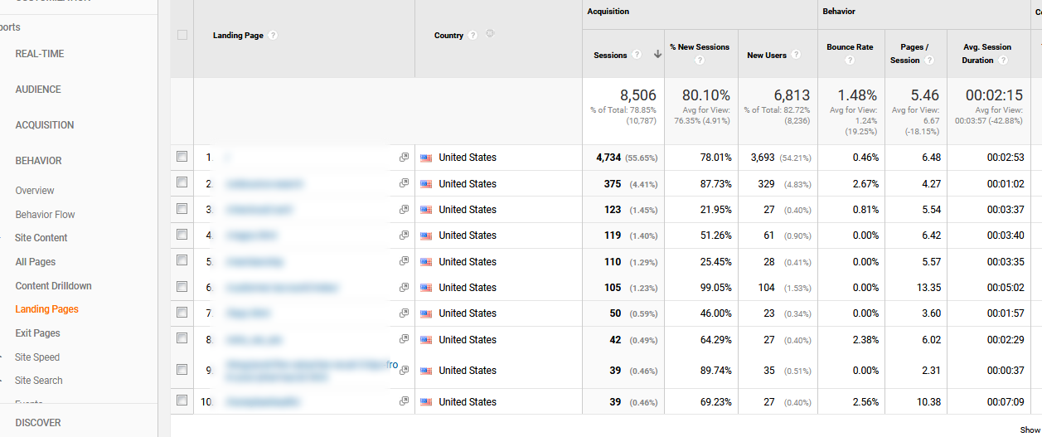Click help icon beside Country column header
Viewport: 1042px width, 437px height.
pyautogui.click(x=473, y=36)
